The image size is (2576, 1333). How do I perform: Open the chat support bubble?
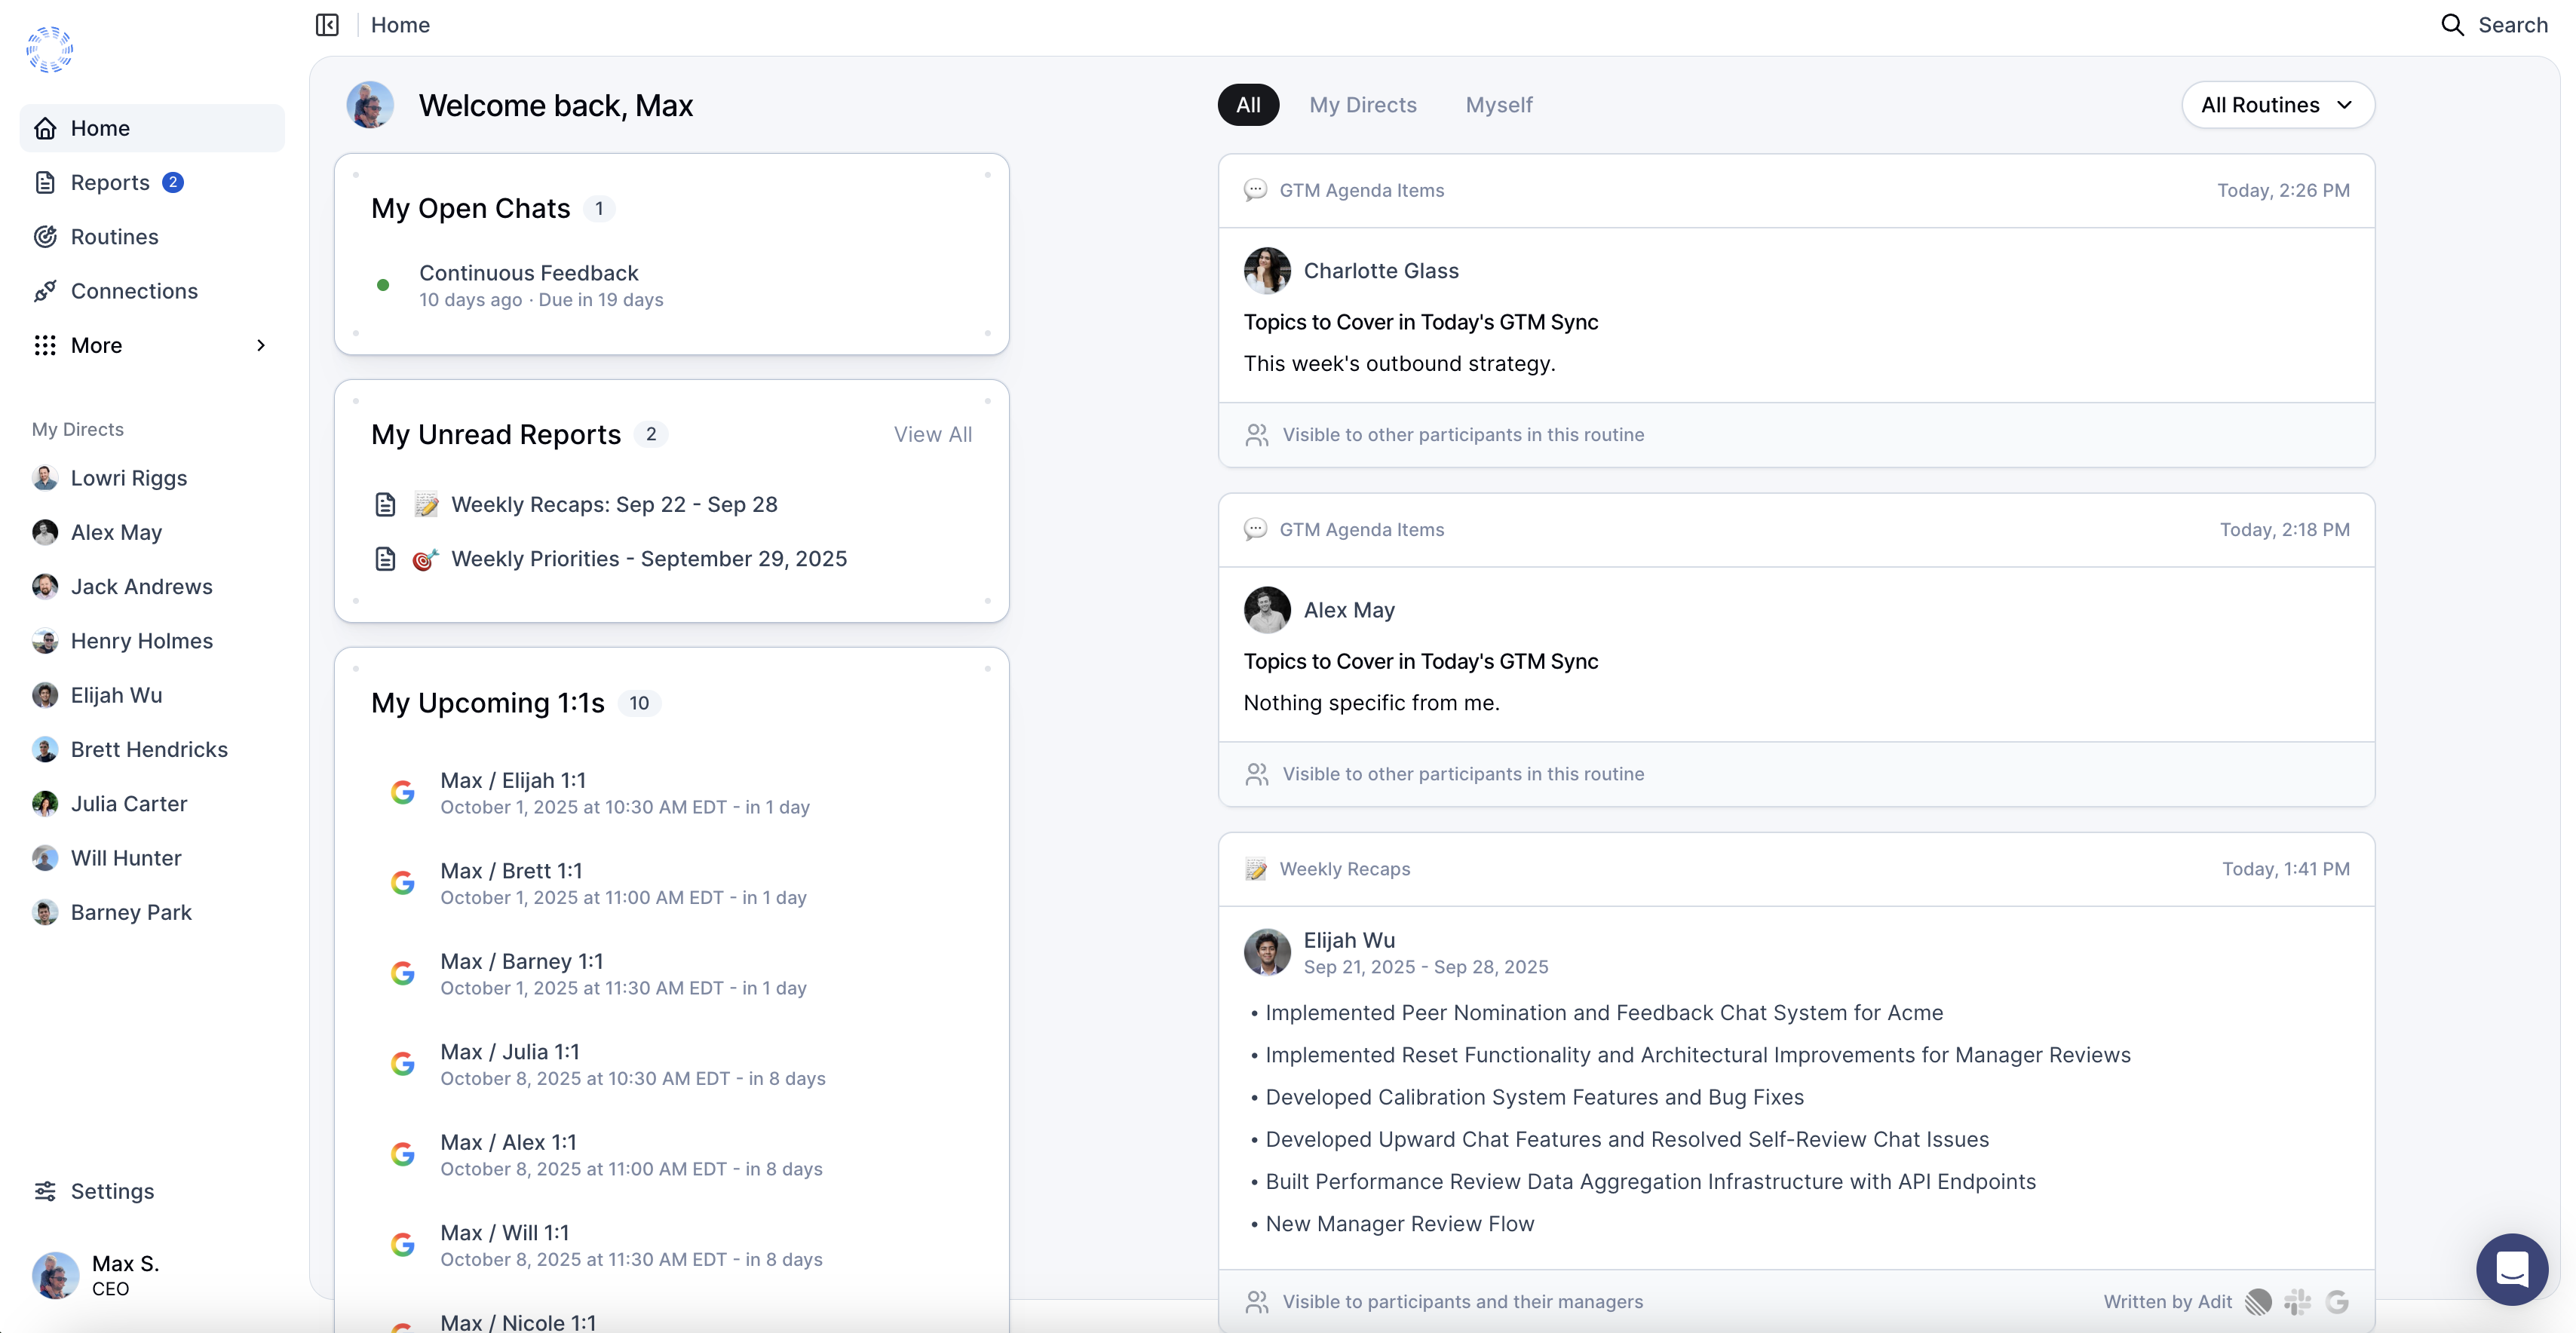(x=2511, y=1269)
